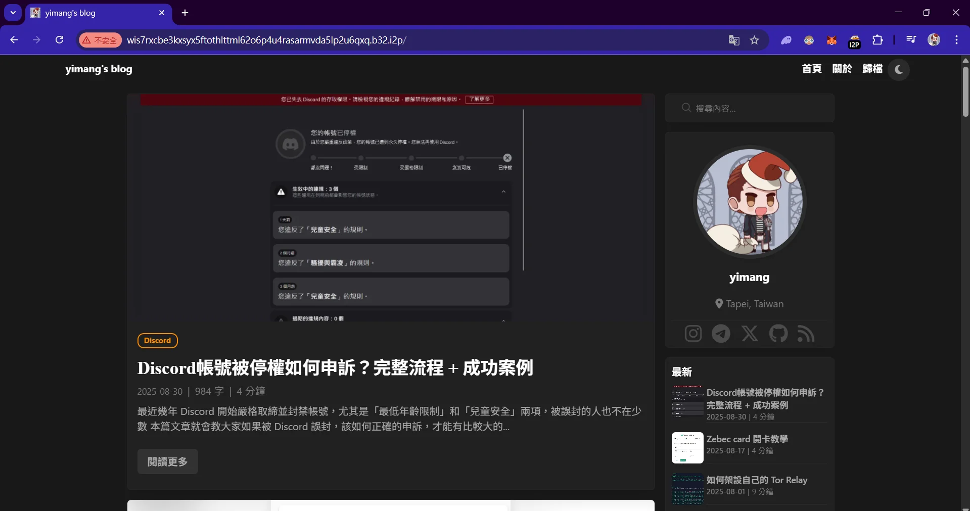This screenshot has height=511, width=970.
Task: Open the RSS feed icon
Action: tap(806, 334)
